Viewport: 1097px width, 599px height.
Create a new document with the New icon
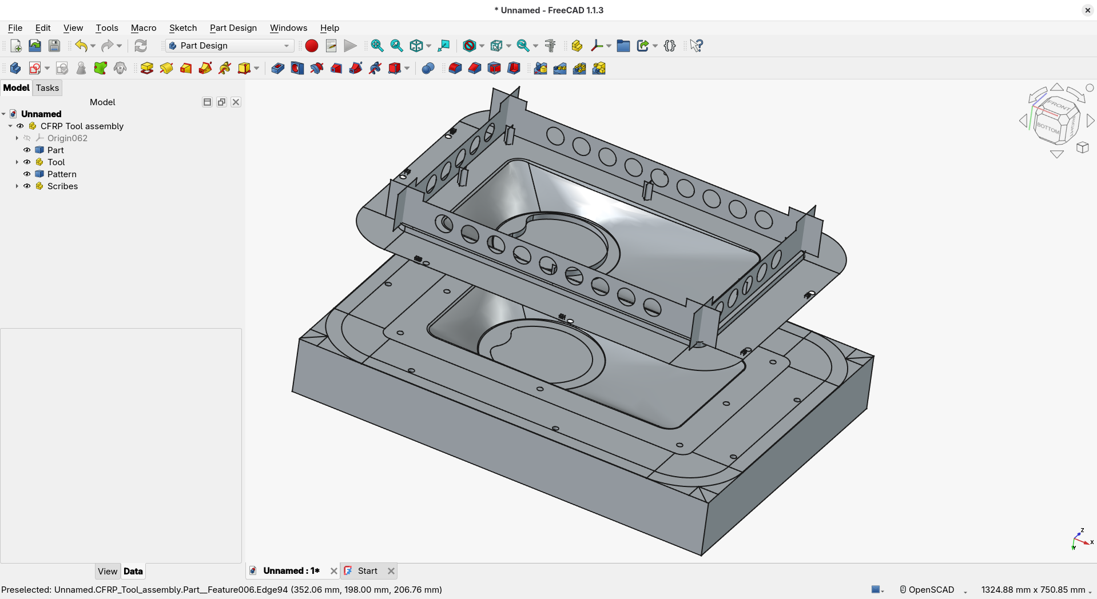pyautogui.click(x=15, y=46)
